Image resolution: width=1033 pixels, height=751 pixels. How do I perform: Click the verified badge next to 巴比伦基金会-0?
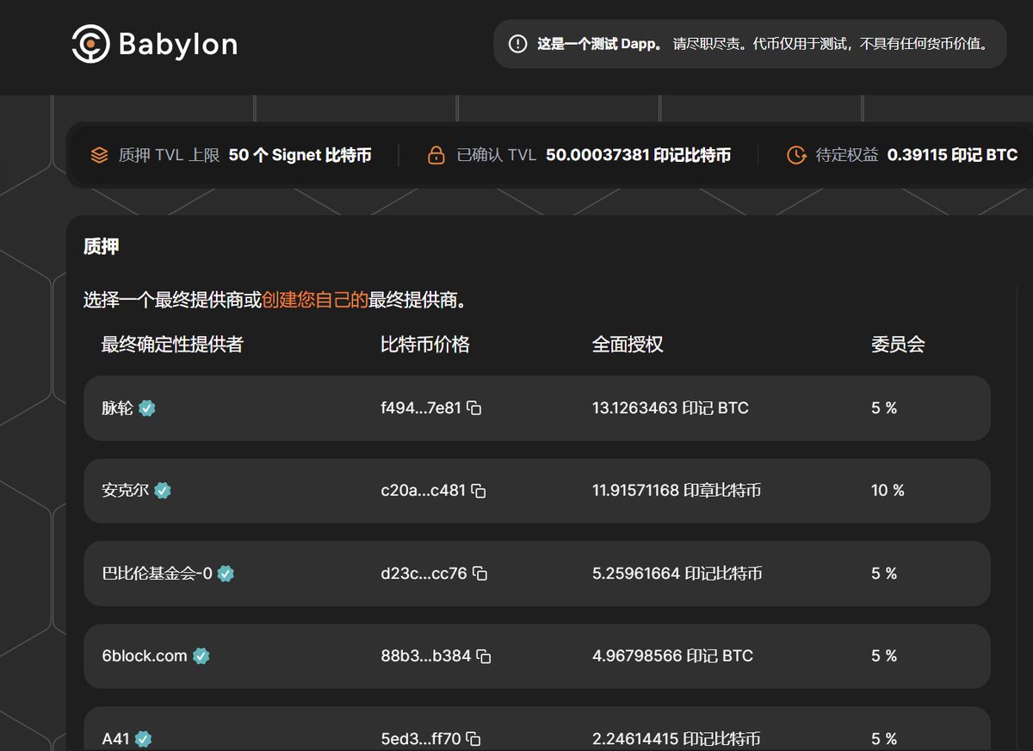point(226,574)
